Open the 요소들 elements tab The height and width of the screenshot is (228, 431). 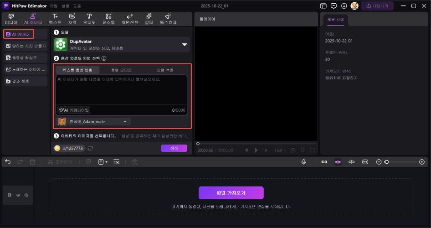(108, 19)
